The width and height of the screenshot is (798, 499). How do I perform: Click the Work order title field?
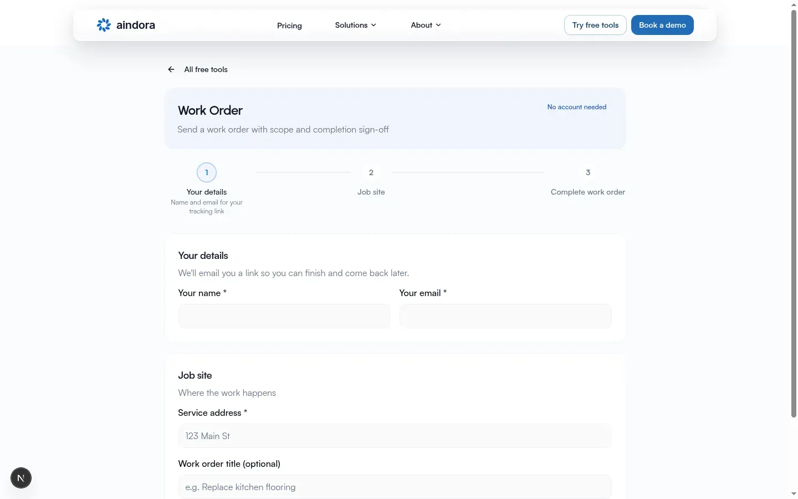(395, 487)
